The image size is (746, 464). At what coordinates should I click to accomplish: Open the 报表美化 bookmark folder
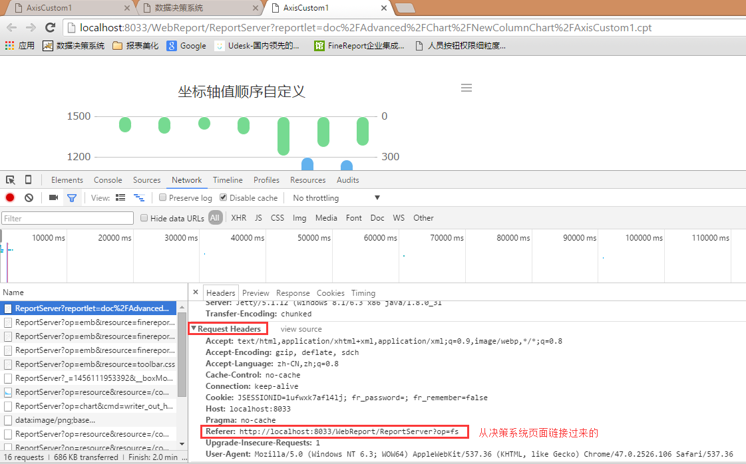[x=136, y=46]
